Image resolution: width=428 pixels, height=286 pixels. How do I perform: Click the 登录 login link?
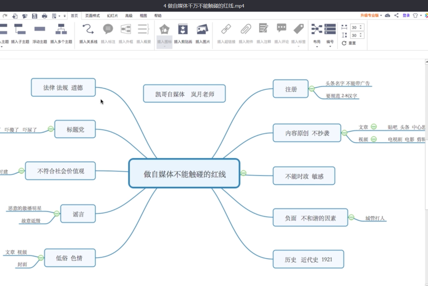406,15
